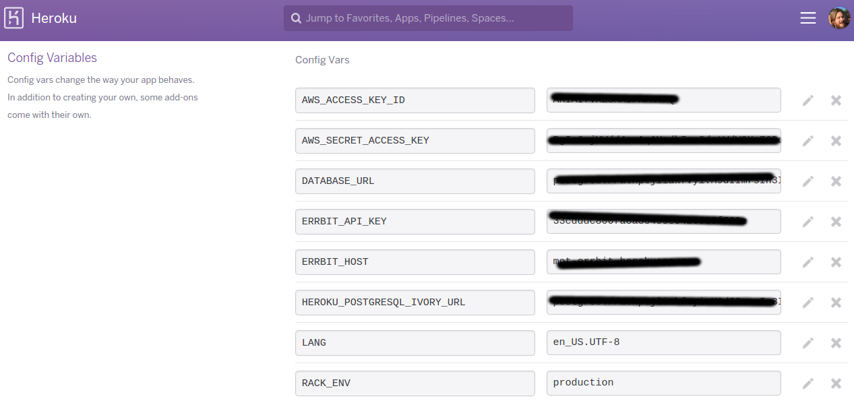Delete the DATABASE_URL config var

[836, 181]
